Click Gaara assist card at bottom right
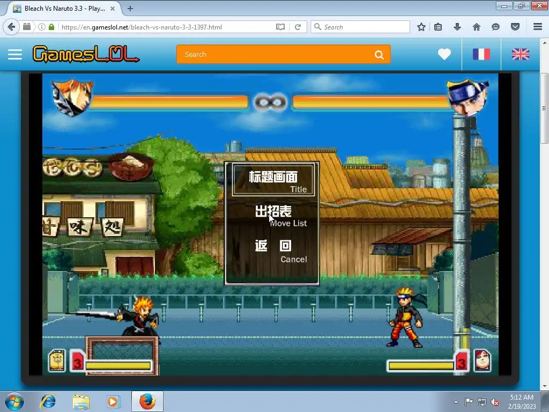 point(482,360)
